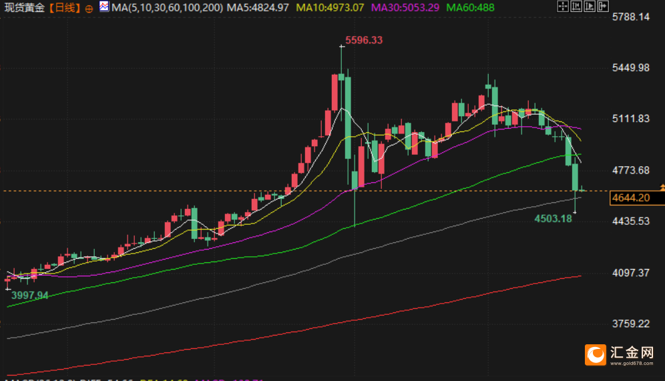665x381 pixels.
Task: Click the 4773.68 price axis label
Action: point(631,170)
